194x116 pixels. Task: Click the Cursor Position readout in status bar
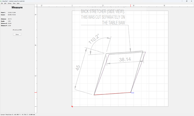(x=17, y=115)
